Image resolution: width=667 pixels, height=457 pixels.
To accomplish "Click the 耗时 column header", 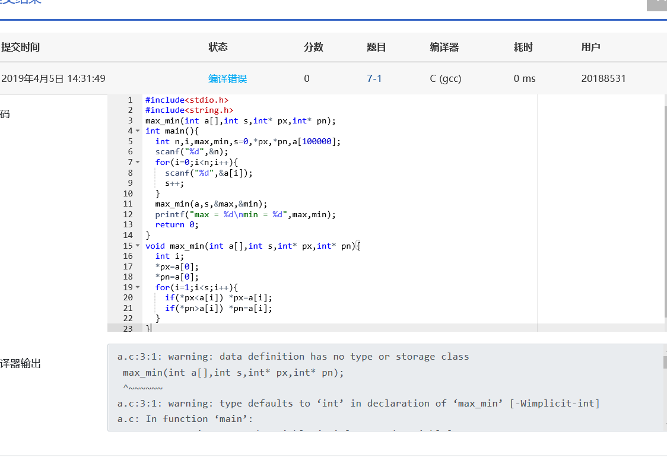I will pyautogui.click(x=523, y=47).
